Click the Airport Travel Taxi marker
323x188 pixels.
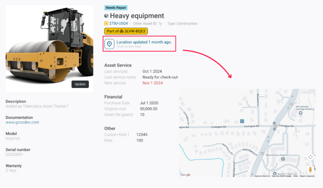tap(275, 174)
